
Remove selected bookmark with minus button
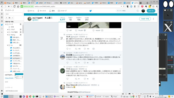pos(12,18)
